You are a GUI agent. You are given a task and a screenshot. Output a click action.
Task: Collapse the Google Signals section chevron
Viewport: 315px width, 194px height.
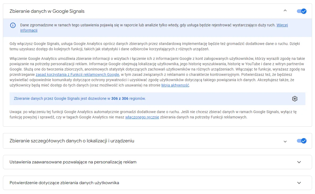(x=285, y=11)
